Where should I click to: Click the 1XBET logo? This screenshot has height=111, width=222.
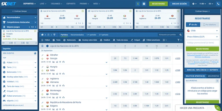coord(9,4)
